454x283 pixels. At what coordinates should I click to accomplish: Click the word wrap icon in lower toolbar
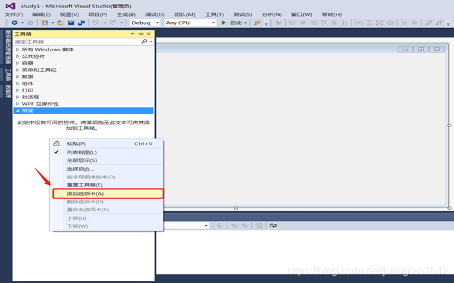tap(273, 225)
